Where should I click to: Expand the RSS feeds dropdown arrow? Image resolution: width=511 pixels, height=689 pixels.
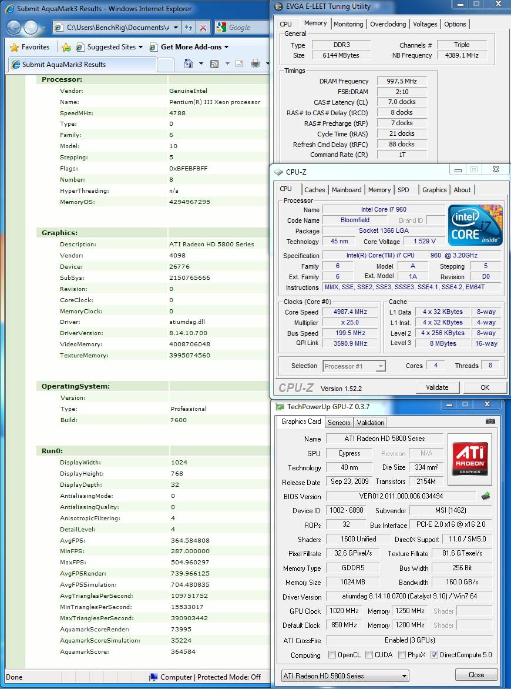tap(227, 64)
